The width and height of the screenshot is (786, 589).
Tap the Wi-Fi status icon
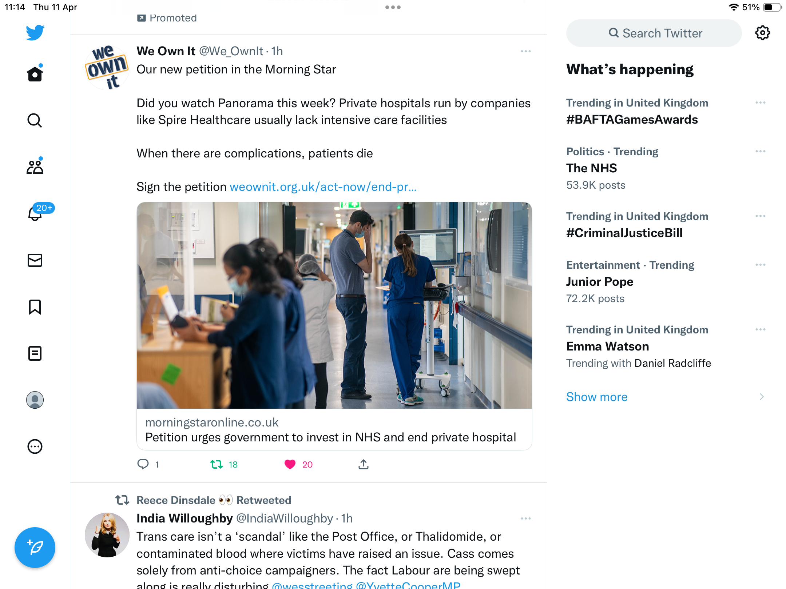(x=734, y=7)
